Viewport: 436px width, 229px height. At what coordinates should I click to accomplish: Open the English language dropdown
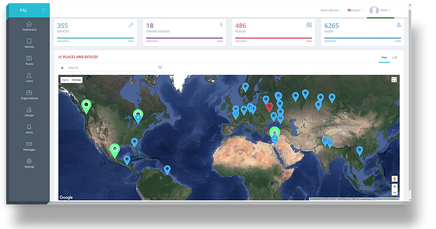click(x=355, y=10)
